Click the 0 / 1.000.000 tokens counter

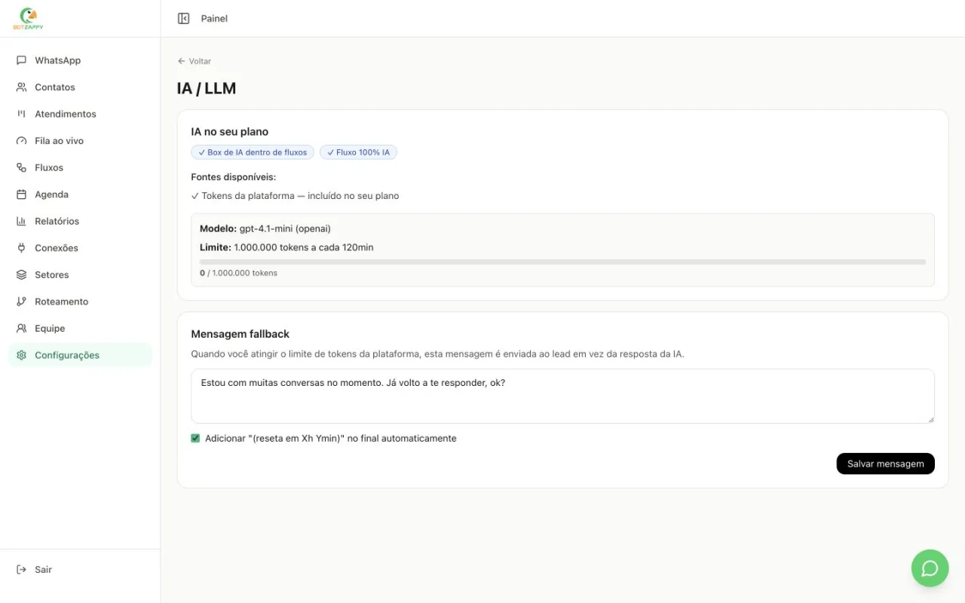click(238, 273)
